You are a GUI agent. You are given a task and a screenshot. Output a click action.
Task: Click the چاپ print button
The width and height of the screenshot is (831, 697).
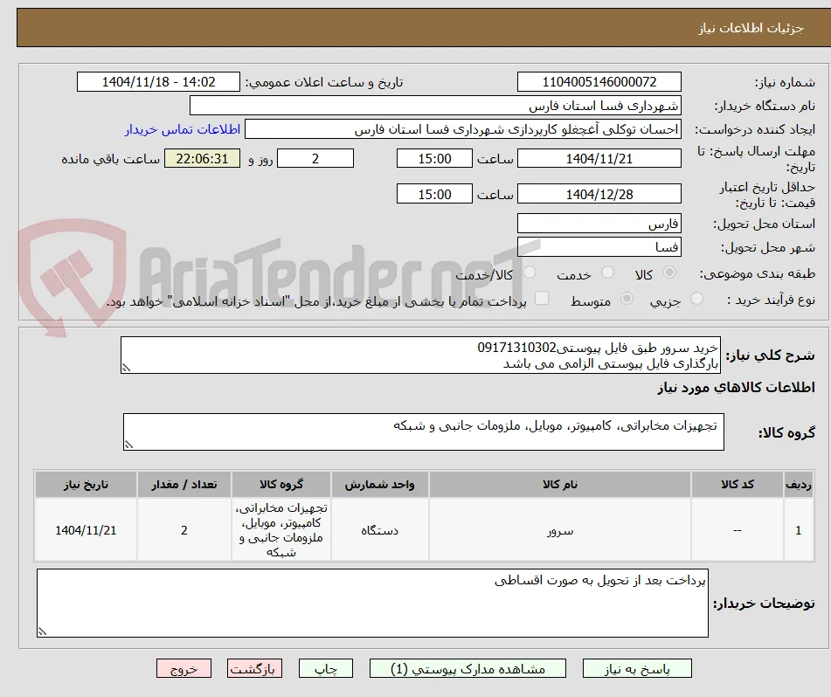pos(326,668)
